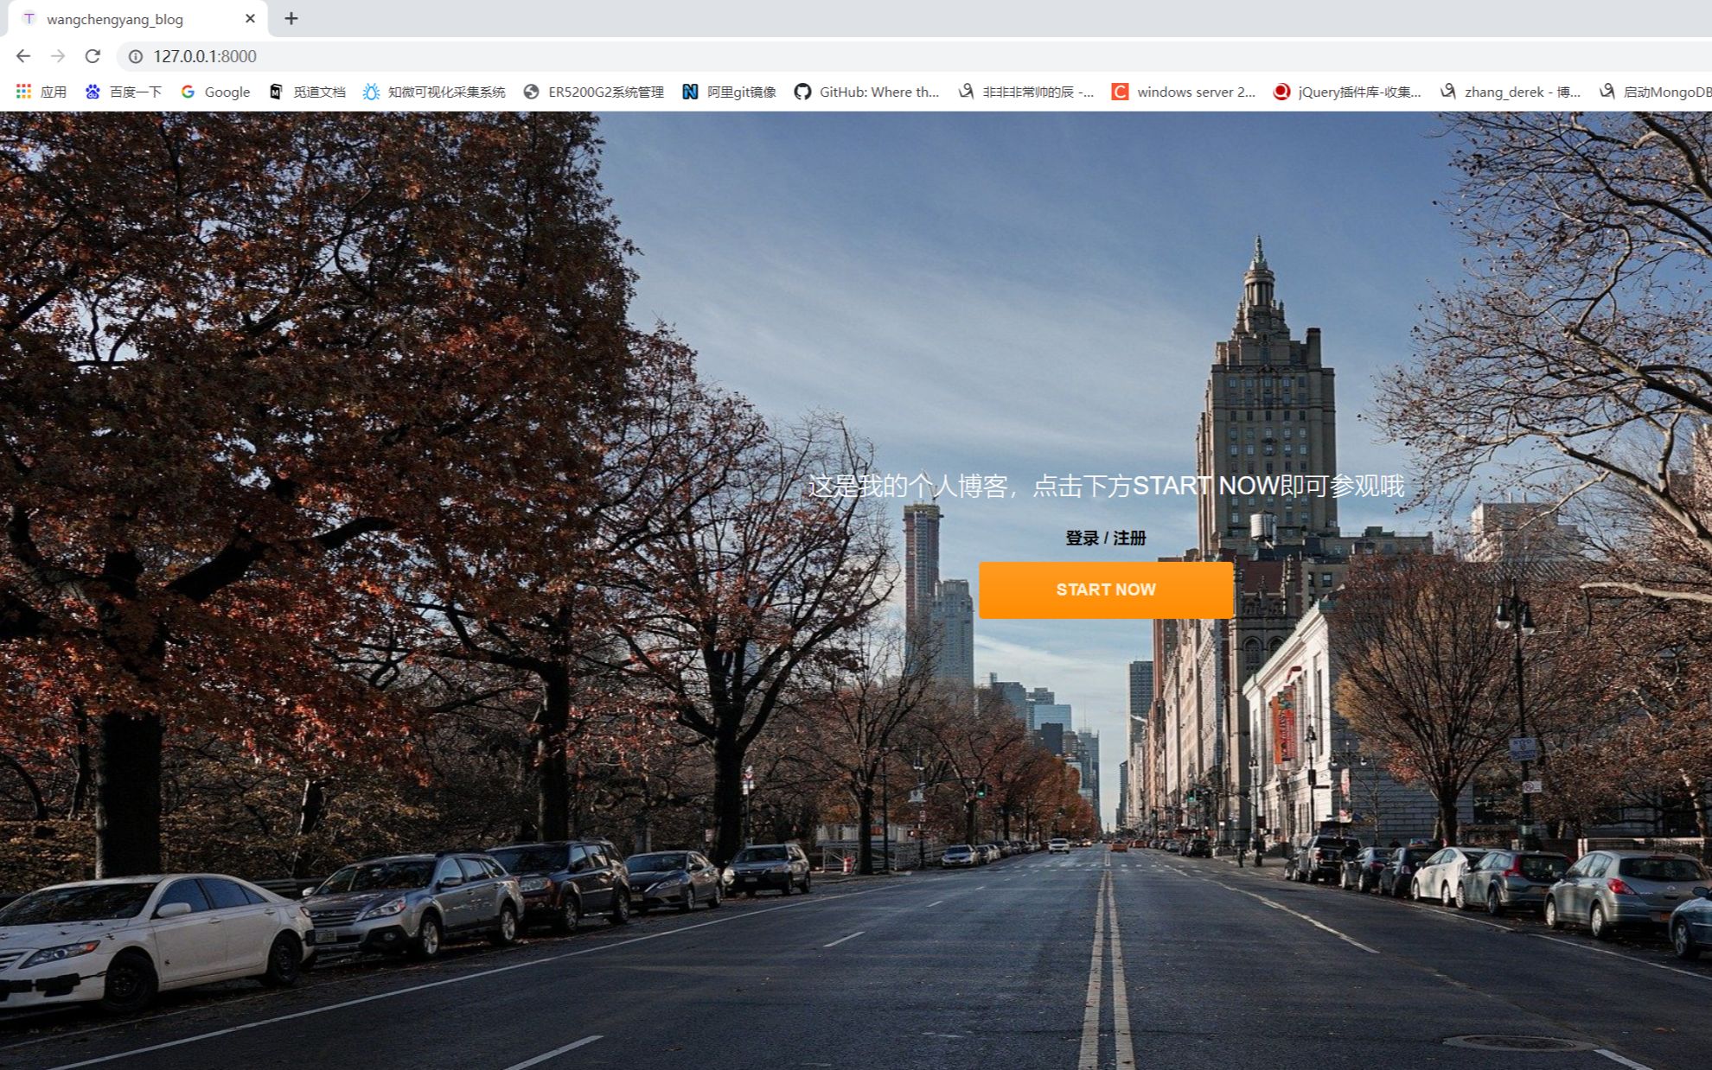Click the site information icon

coord(136,56)
